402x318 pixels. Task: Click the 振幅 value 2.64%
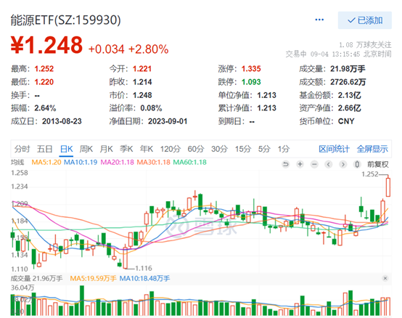(45, 108)
